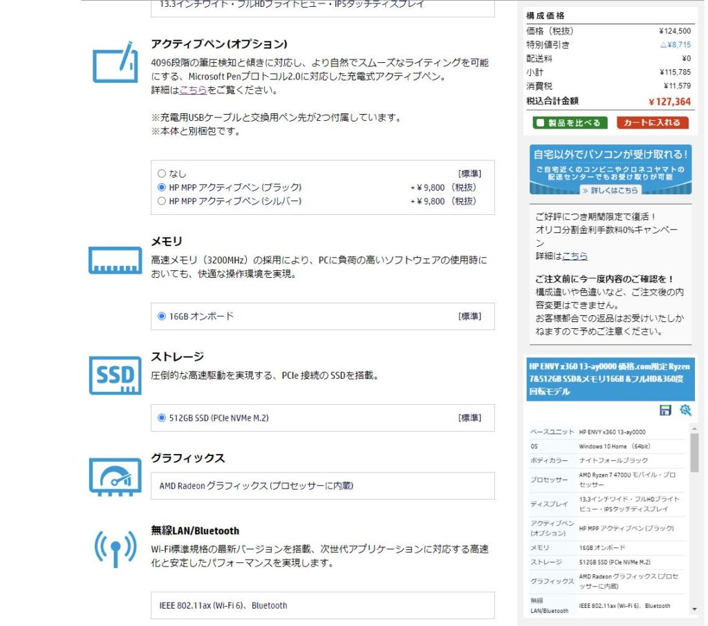The width and height of the screenshot is (708, 626).
Task: Click the [標準] label beside 16GB オンボード
Action: 469,316
